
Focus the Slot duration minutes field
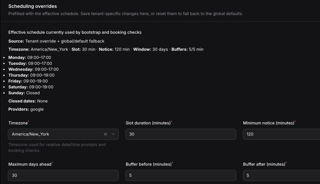pos(181,134)
